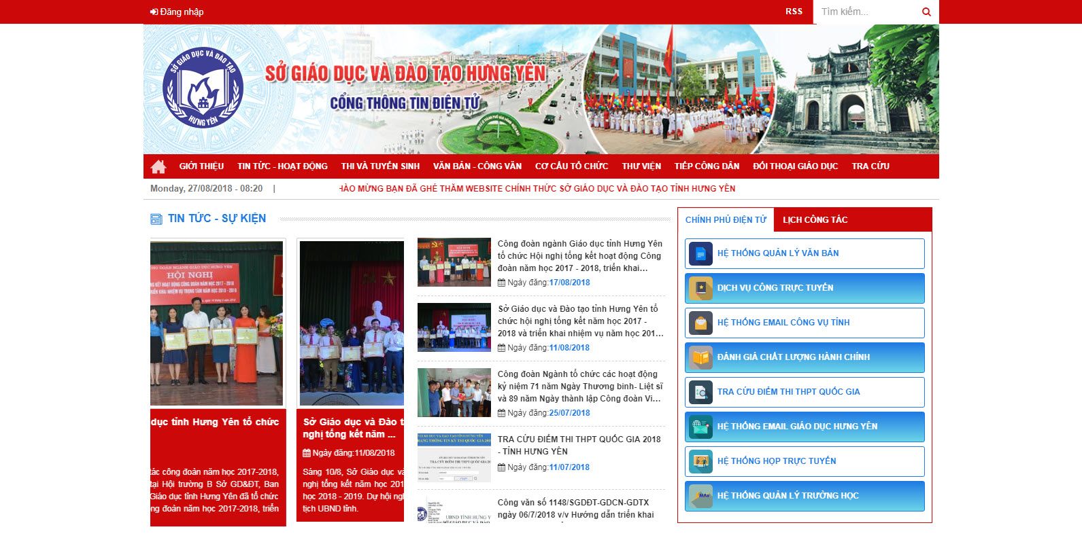Click the Đăng nhập login link
This screenshot has height=538, width=1082.
(177, 12)
